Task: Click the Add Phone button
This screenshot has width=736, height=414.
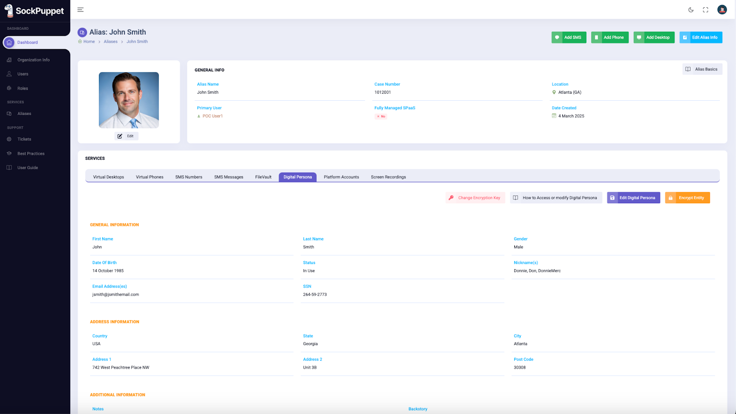Action: pos(609,38)
